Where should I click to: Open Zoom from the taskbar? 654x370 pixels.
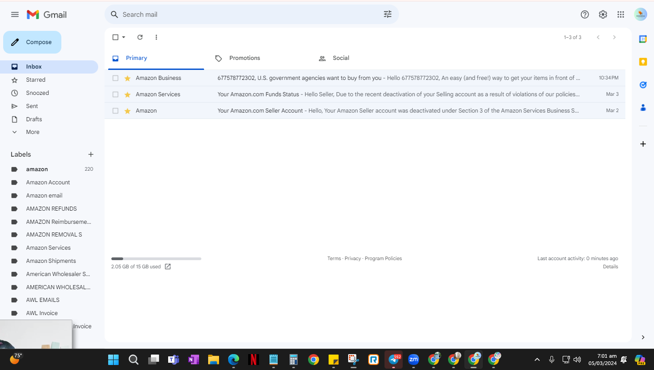414,360
